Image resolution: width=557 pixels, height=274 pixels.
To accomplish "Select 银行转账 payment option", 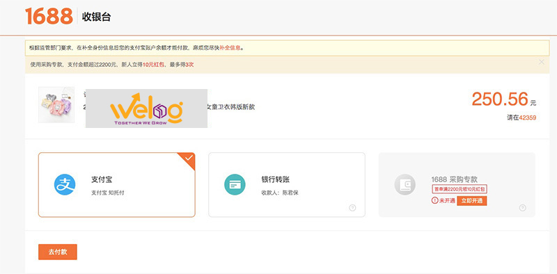I will [287, 184].
